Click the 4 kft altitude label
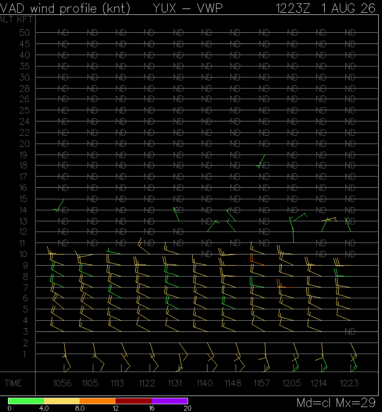Screen dimensions: 382x412 pos(25,321)
